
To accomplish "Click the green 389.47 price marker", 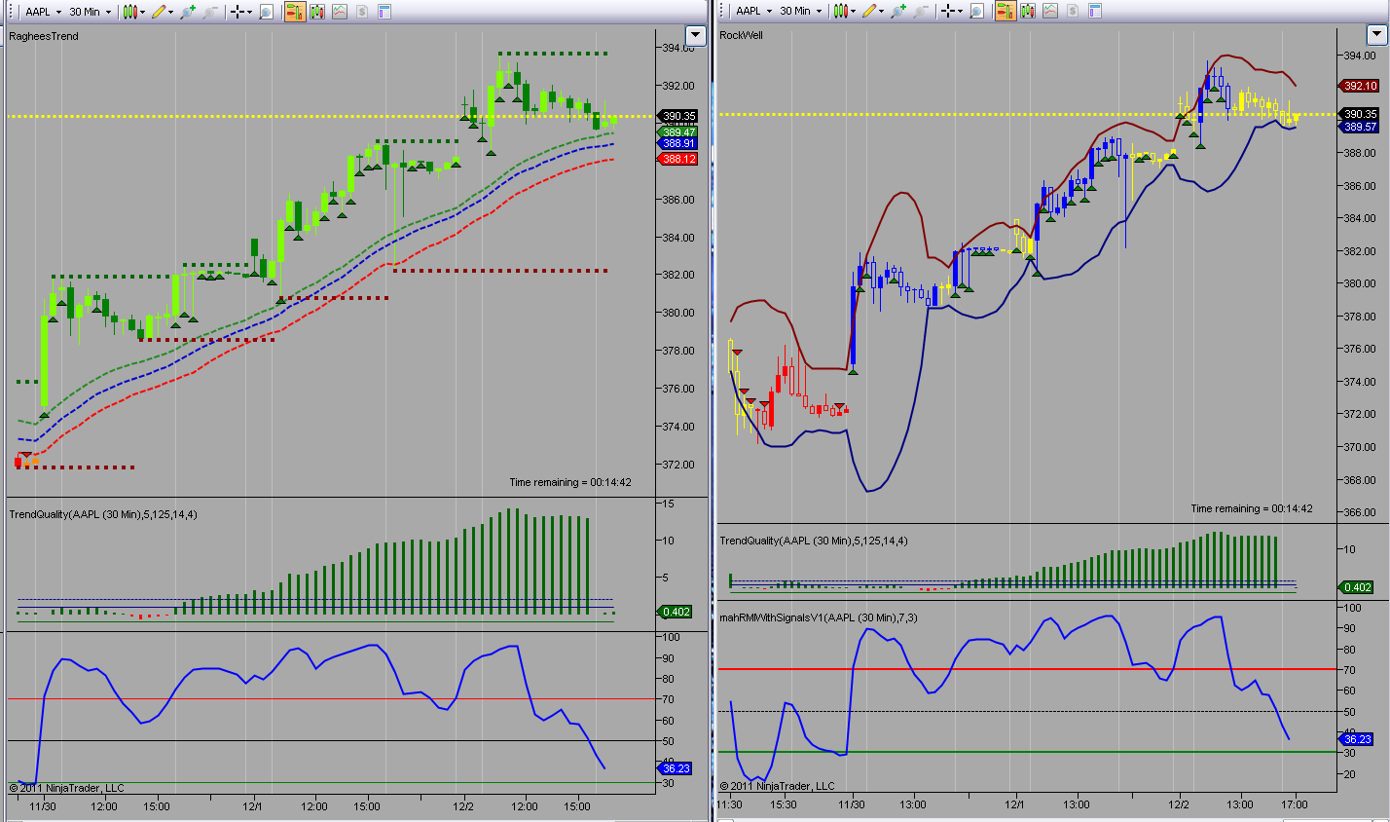I will (678, 132).
